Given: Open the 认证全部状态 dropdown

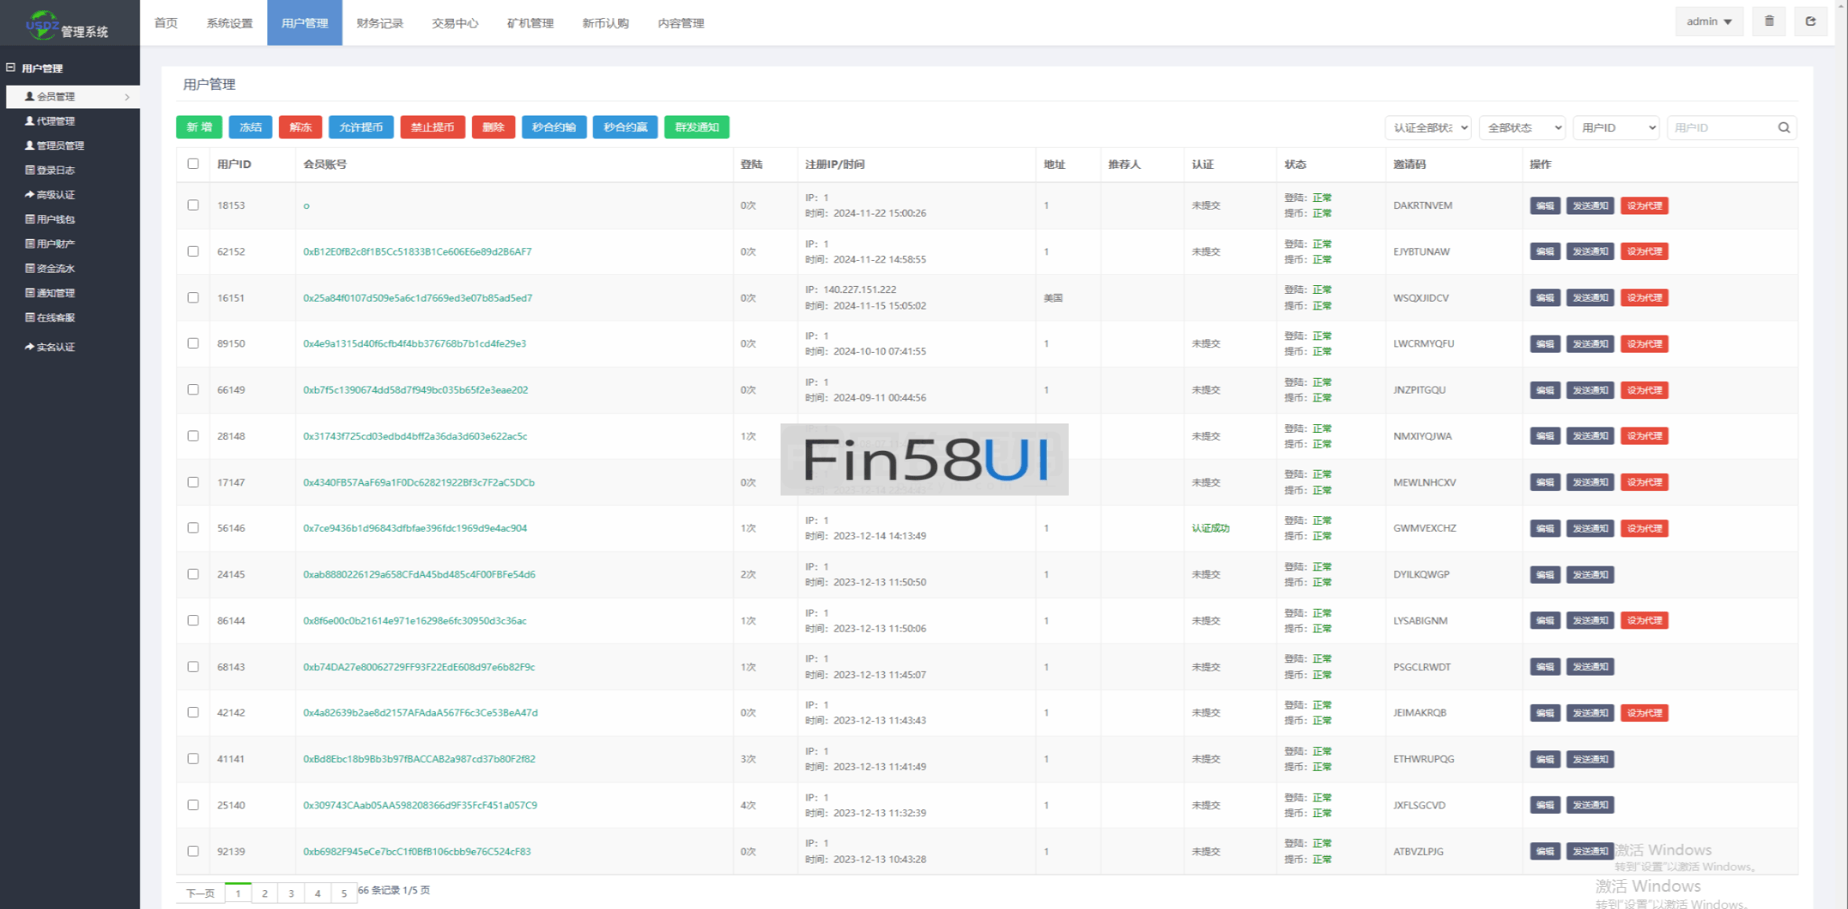Looking at the screenshot, I should (x=1428, y=127).
